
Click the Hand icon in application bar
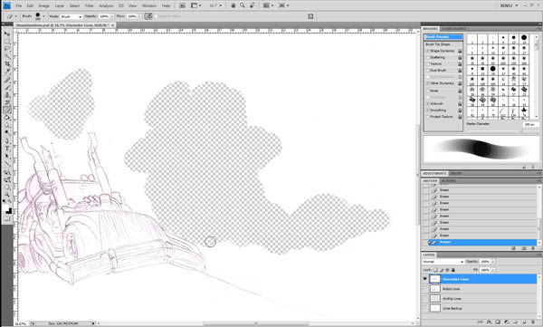233,5
